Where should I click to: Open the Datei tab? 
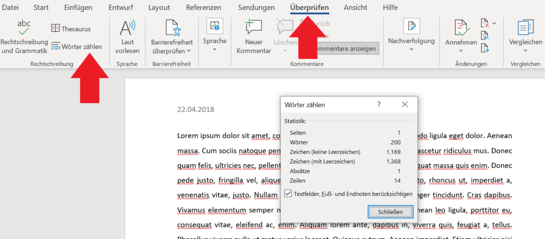[10, 7]
